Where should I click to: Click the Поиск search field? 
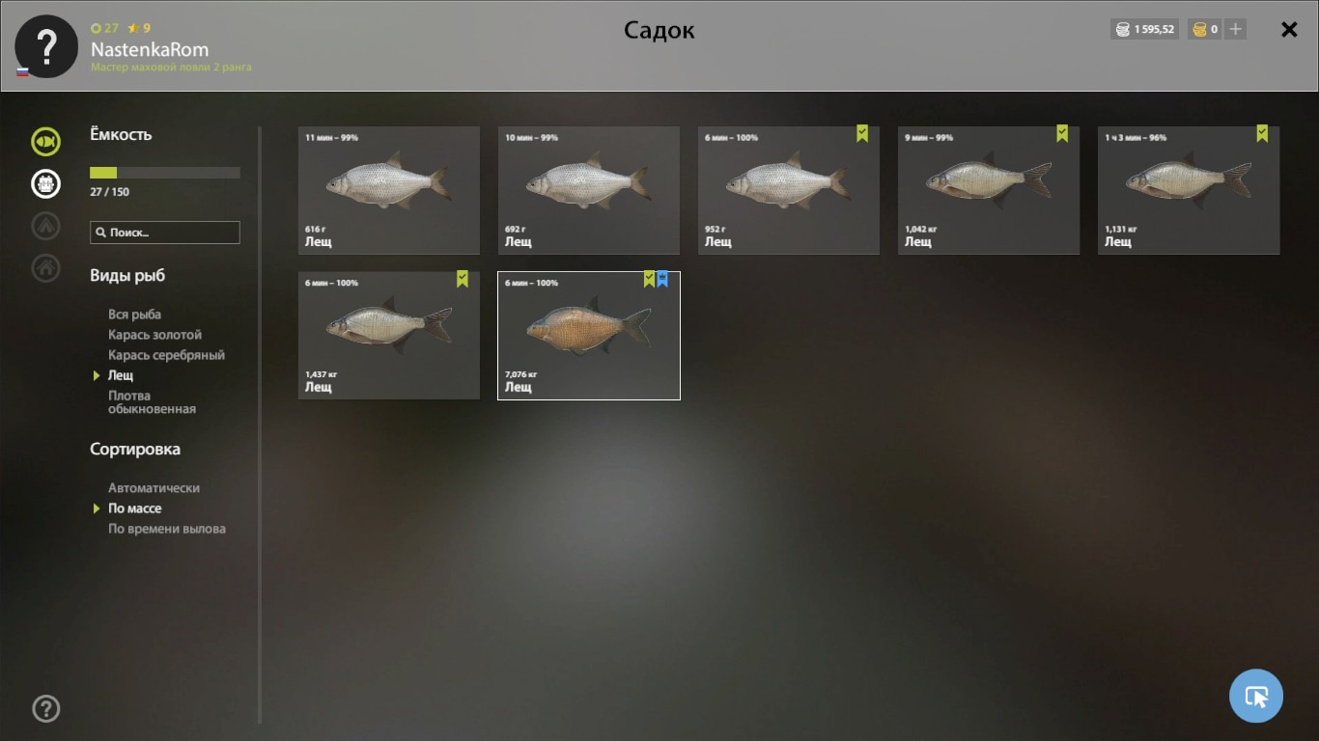165,233
